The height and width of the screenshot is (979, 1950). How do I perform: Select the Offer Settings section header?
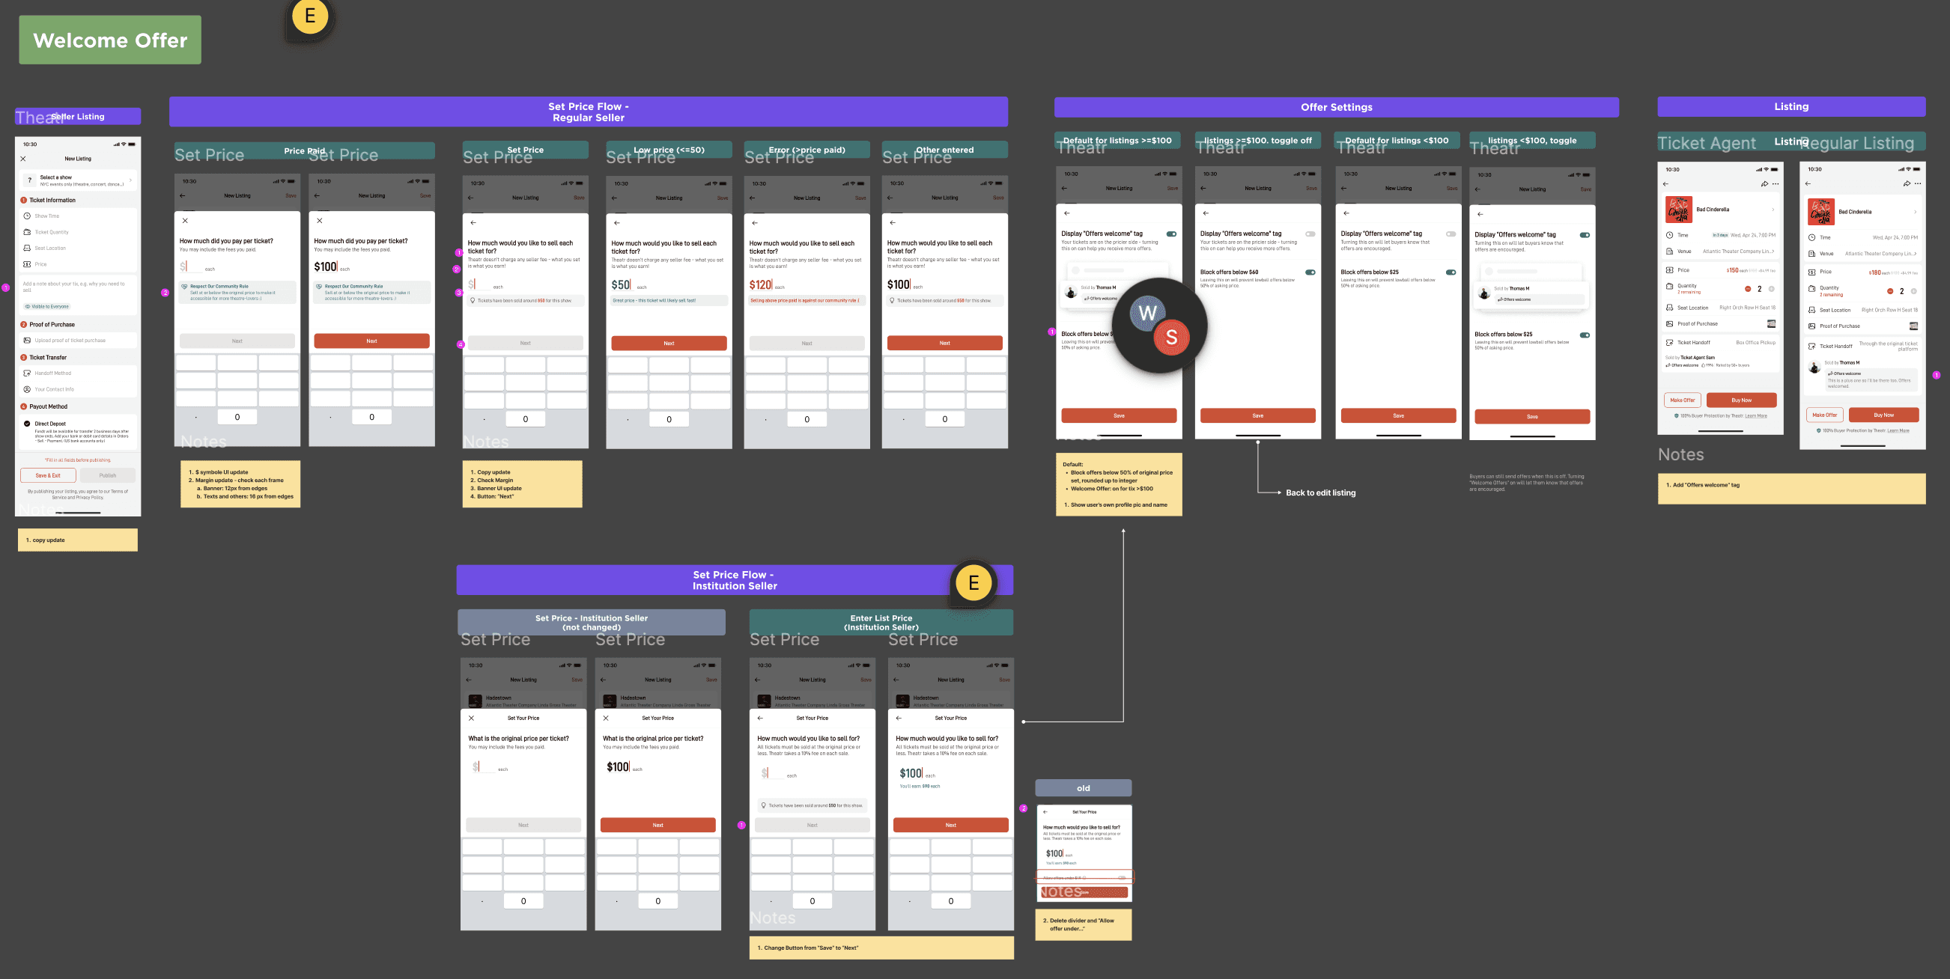coord(1336,108)
